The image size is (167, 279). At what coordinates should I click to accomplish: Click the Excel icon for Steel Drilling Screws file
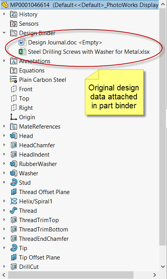click(23, 52)
